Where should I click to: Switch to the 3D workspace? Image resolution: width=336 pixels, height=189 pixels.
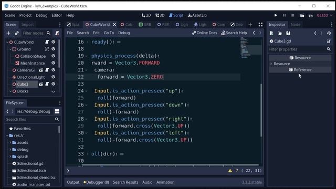[160, 15]
